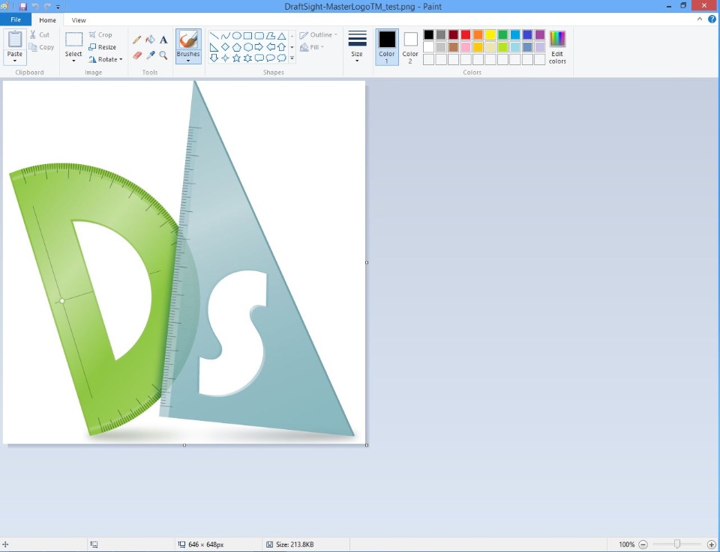The height and width of the screenshot is (552, 720).
Task: Choose the Rectangle shape
Action: [247, 36]
